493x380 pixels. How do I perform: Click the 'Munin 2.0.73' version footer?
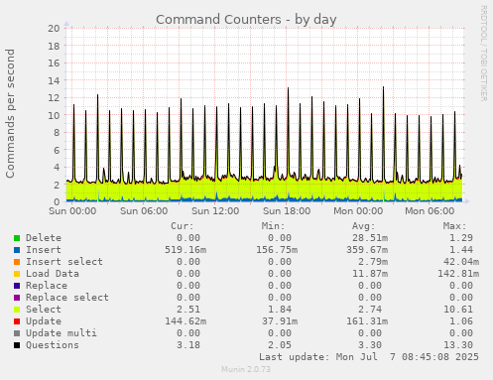tap(246, 369)
